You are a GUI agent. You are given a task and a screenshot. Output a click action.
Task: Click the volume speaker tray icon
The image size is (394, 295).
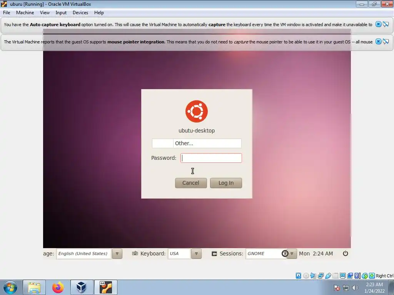coord(355,288)
